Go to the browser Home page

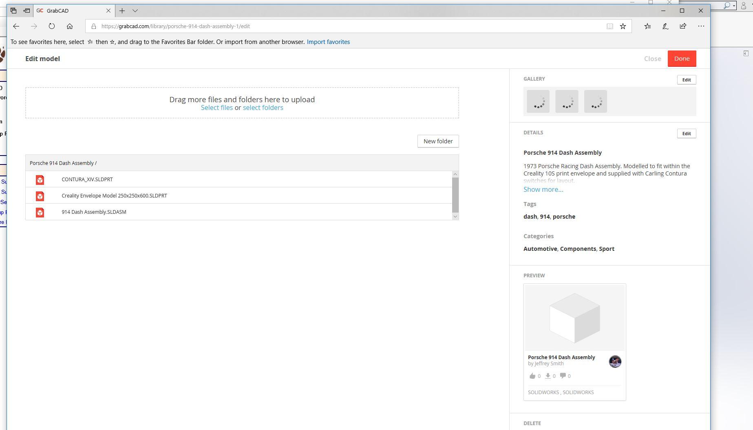coord(70,26)
